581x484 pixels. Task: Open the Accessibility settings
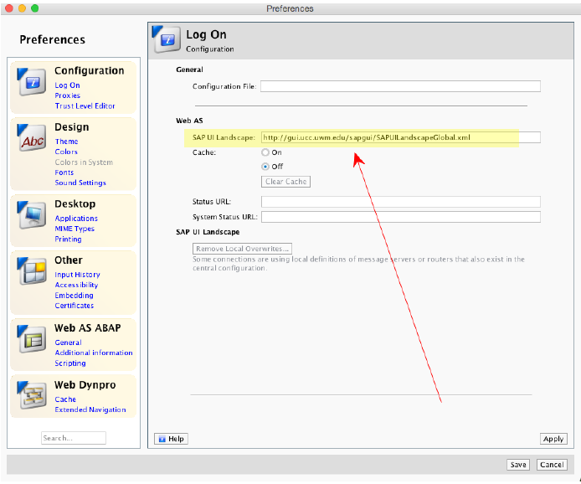76,285
